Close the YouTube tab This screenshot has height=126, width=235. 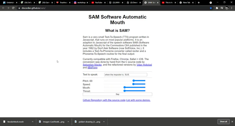(x=105, y=3)
